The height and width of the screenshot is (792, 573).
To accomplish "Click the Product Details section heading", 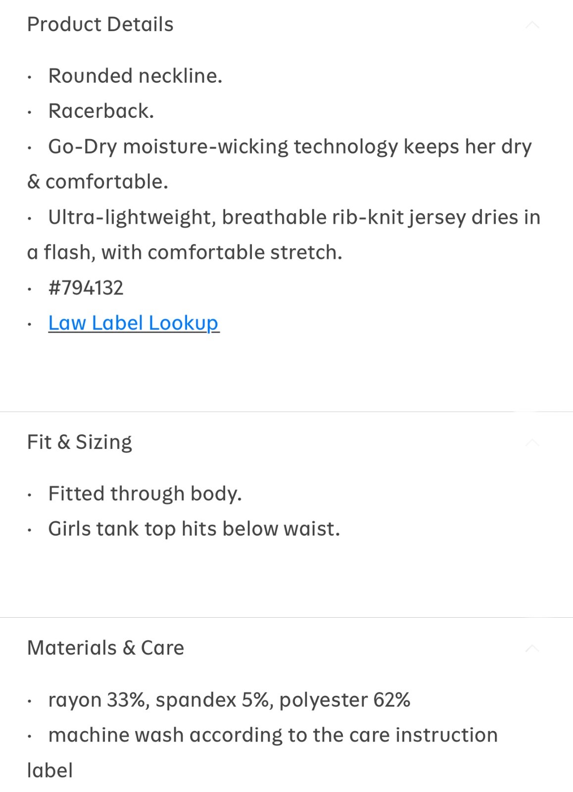I will (x=100, y=24).
